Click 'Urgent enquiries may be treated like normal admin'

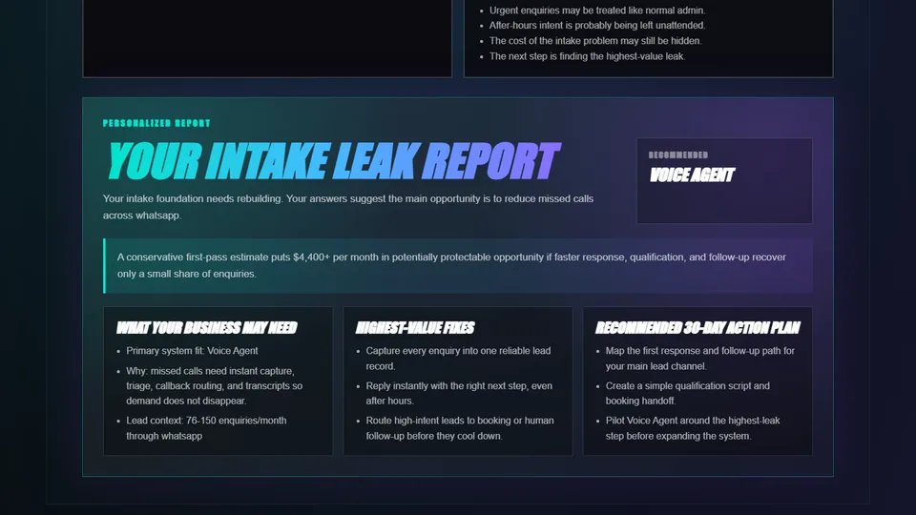597,10
